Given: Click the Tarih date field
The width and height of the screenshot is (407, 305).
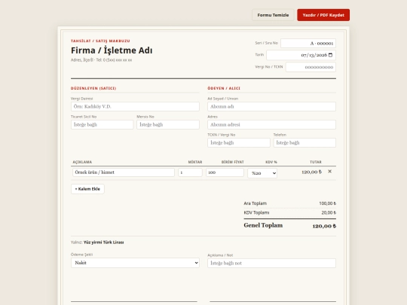Looking at the screenshot, I should [301, 55].
